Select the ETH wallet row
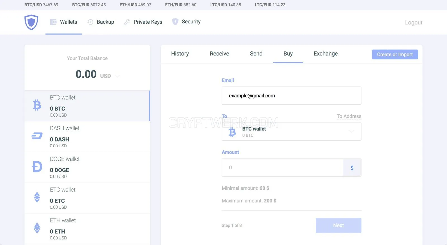447x245 pixels. [87, 229]
